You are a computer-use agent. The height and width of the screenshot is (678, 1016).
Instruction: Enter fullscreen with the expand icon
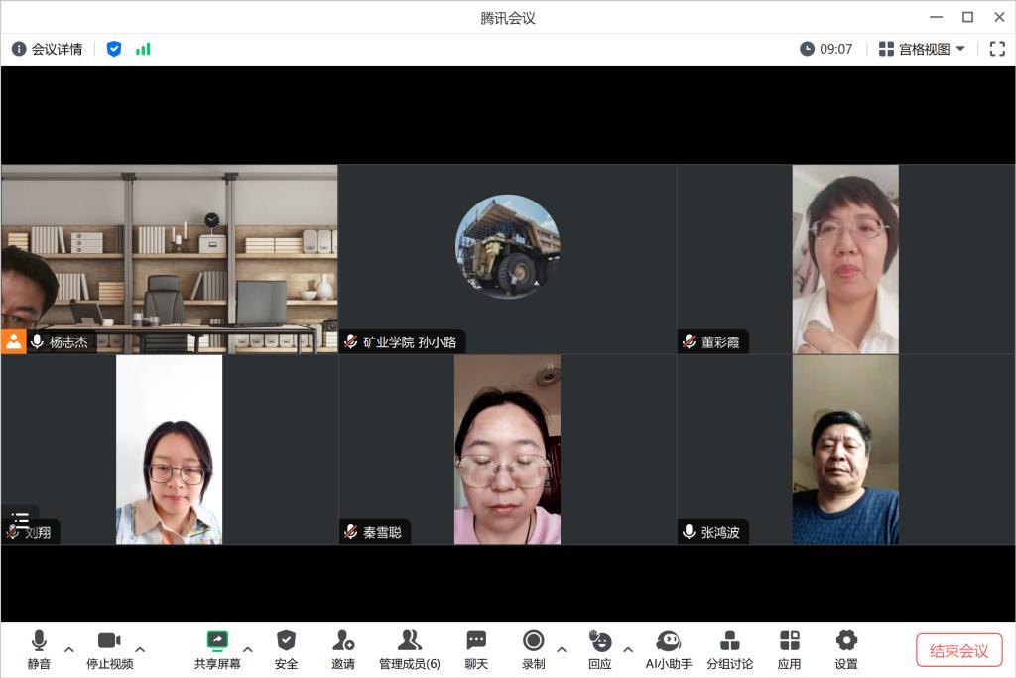tap(997, 49)
